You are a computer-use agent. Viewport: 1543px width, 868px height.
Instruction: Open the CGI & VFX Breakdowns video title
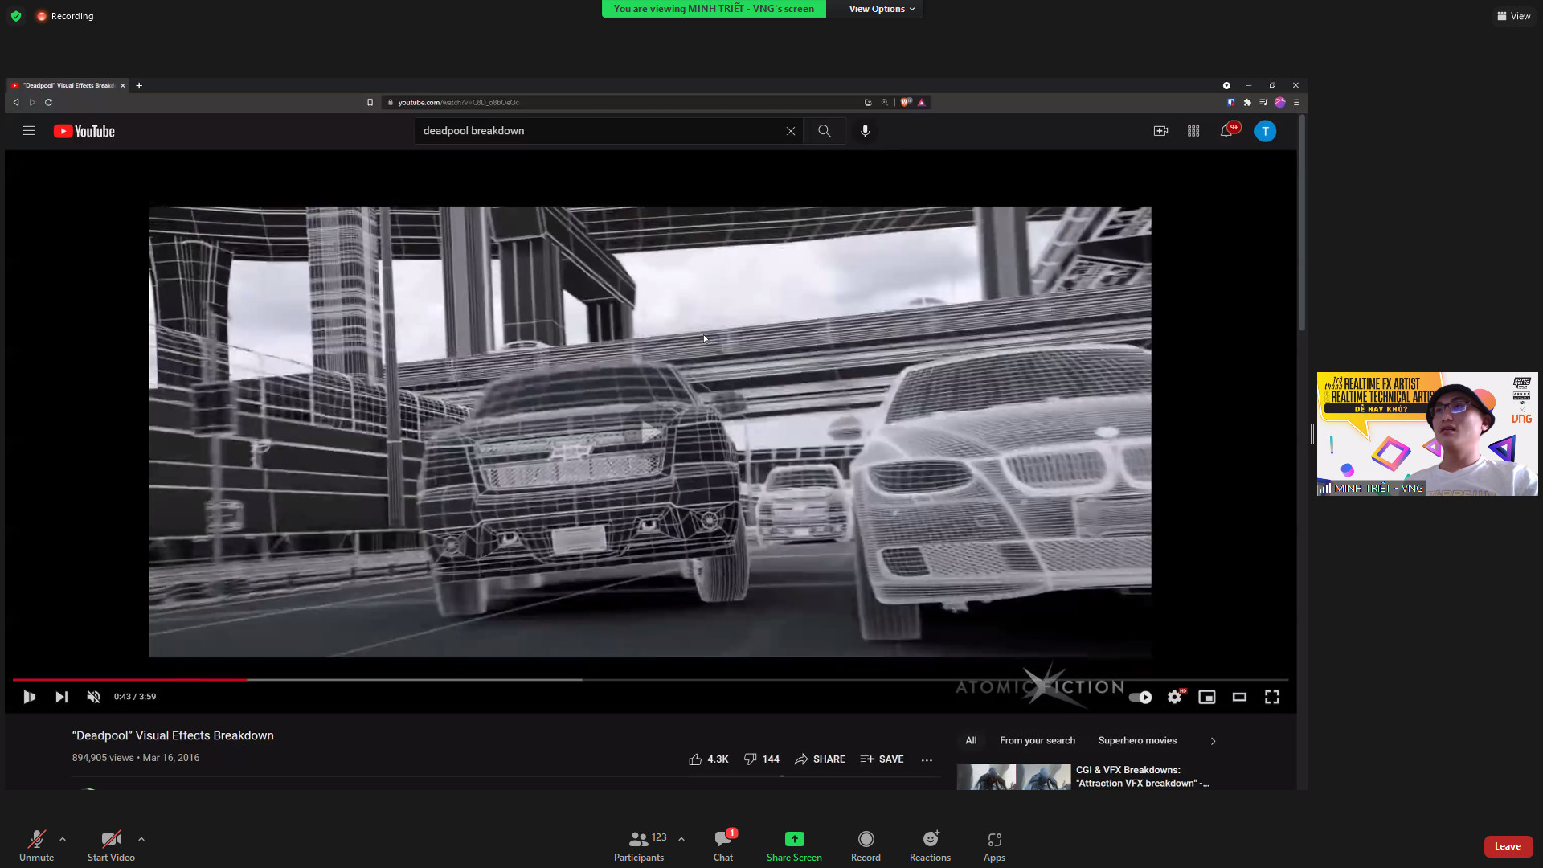click(1142, 776)
